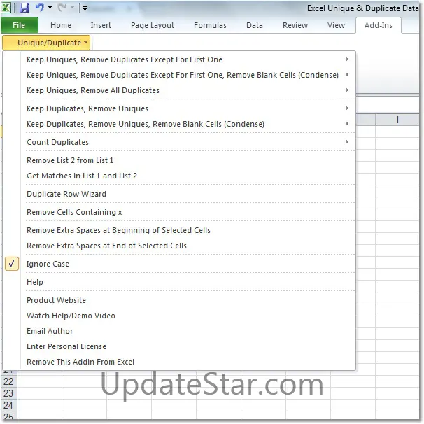Switch to the View tab
424x424 pixels.
pyautogui.click(x=336, y=25)
